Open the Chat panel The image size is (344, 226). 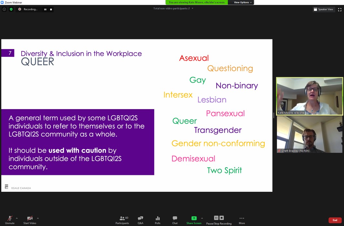coord(175,220)
